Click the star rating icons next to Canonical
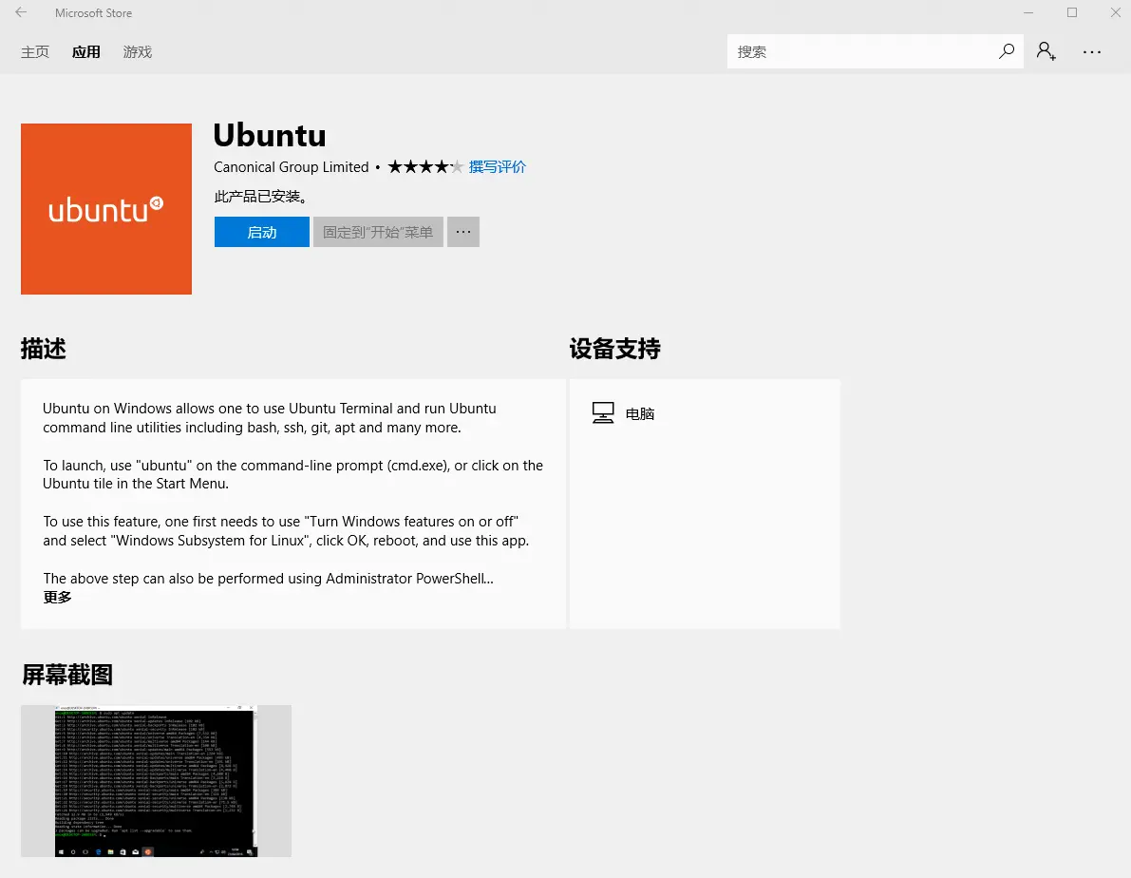This screenshot has width=1131, height=878. coord(425,166)
